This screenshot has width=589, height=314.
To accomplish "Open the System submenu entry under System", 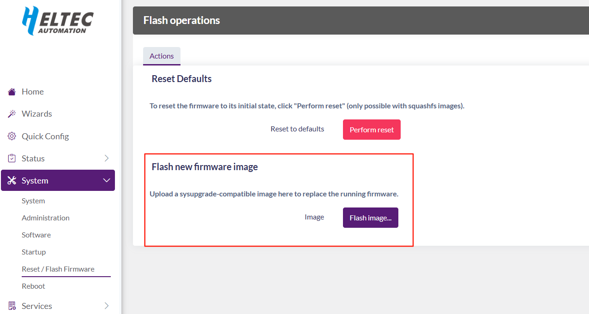I will (x=33, y=201).
